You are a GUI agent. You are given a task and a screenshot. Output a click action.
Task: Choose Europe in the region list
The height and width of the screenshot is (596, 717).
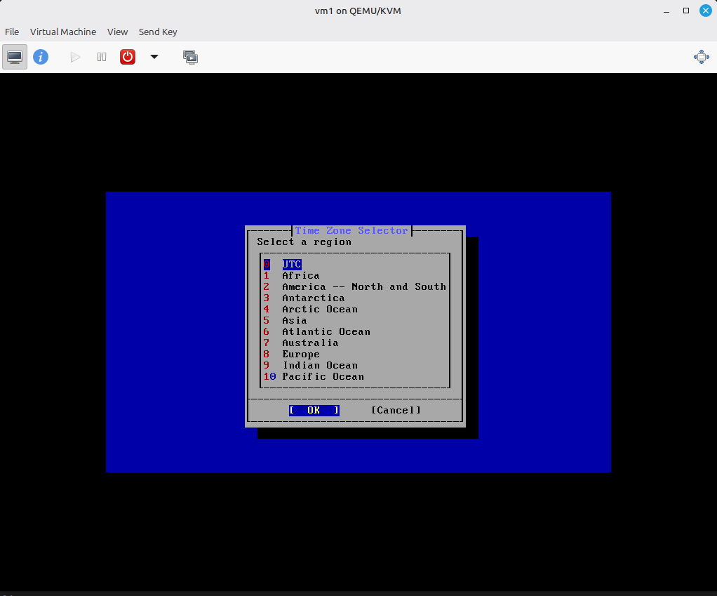[301, 355]
